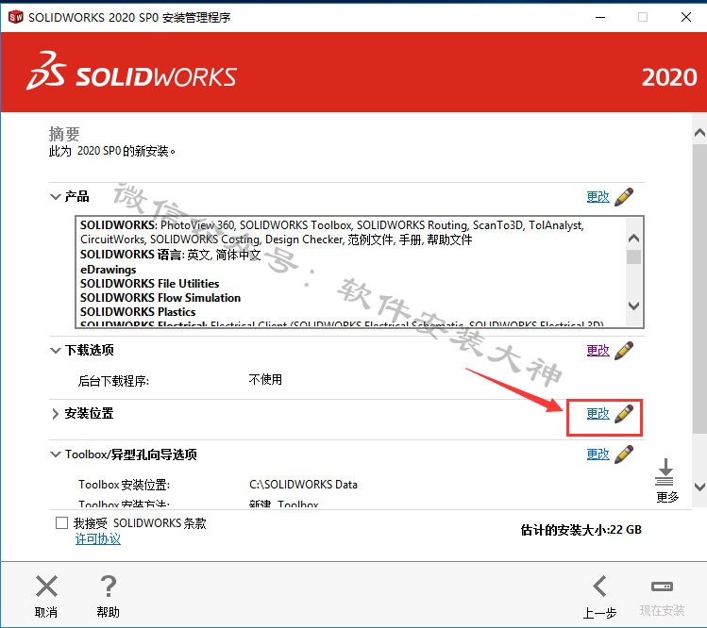Select the eDrawings product row
The height and width of the screenshot is (628, 707).
[109, 270]
